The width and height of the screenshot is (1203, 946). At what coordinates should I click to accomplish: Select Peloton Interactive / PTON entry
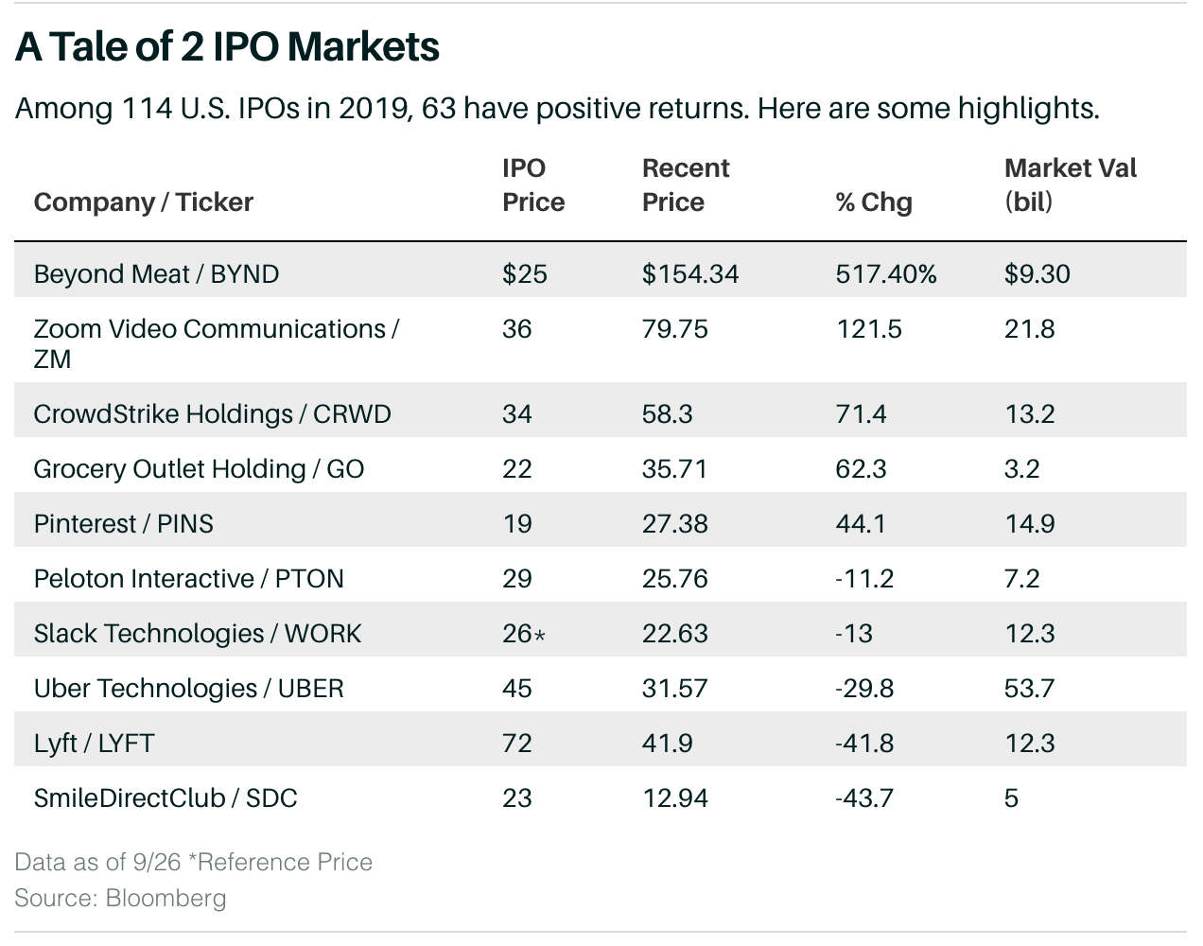[188, 579]
